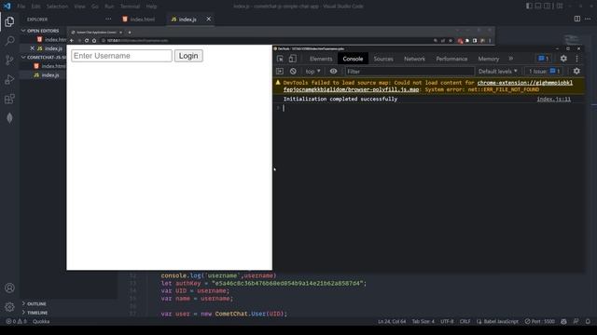Image resolution: width=597 pixels, height=335 pixels.
Task: Open the top JavaScript context dropdown
Action: click(x=313, y=71)
